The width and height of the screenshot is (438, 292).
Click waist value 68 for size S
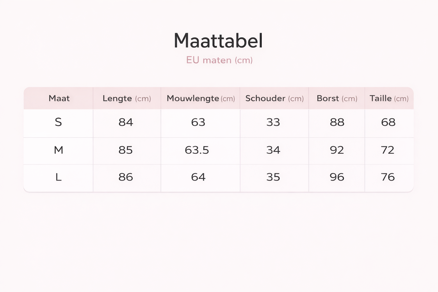388,122
